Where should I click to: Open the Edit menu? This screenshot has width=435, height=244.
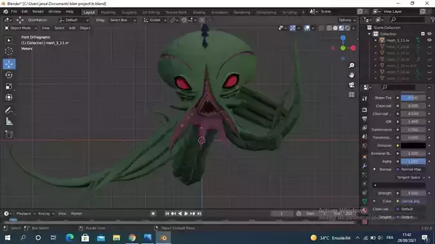24,12
